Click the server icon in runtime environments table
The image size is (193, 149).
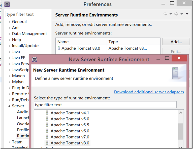click(59, 48)
